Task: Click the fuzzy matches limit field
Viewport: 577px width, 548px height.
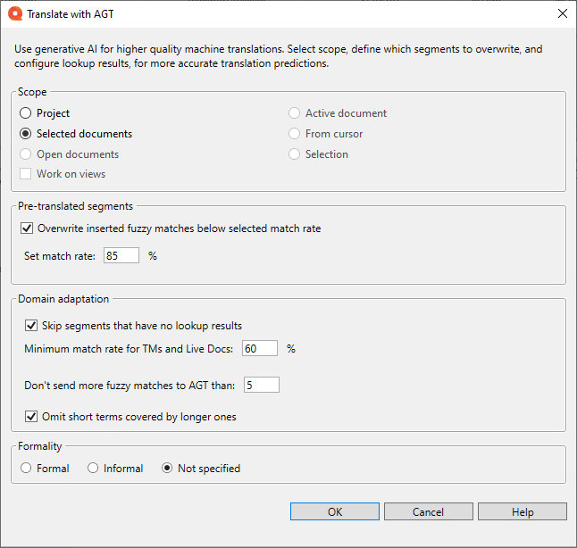Action: pyautogui.click(x=262, y=385)
